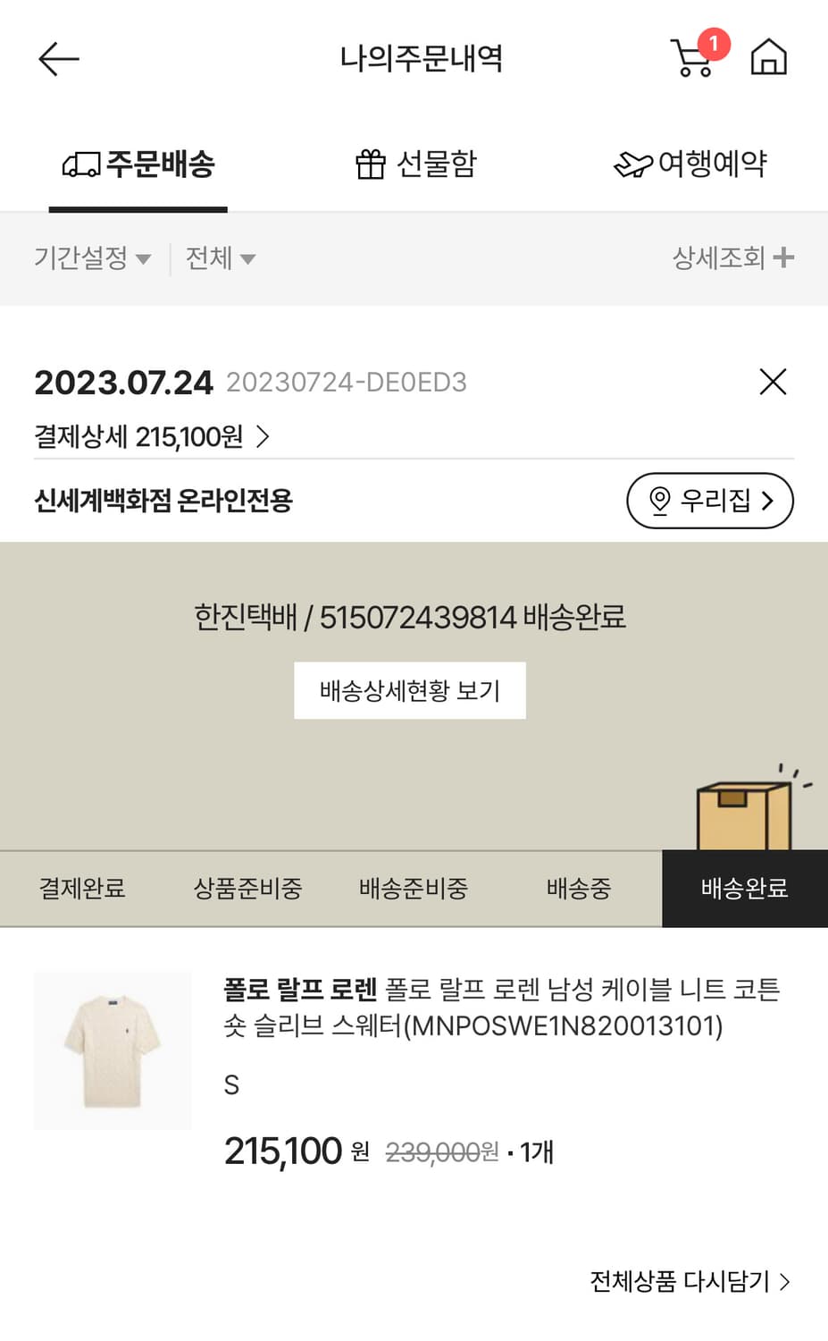Open the Polo sweater product thumbnail

click(113, 1050)
